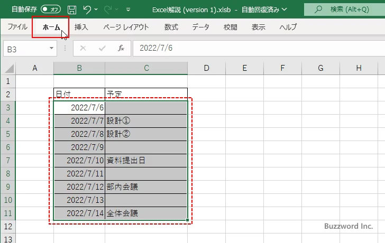The height and width of the screenshot is (243, 385).
Task: Click the Select All corner triangle
Action: point(9,69)
